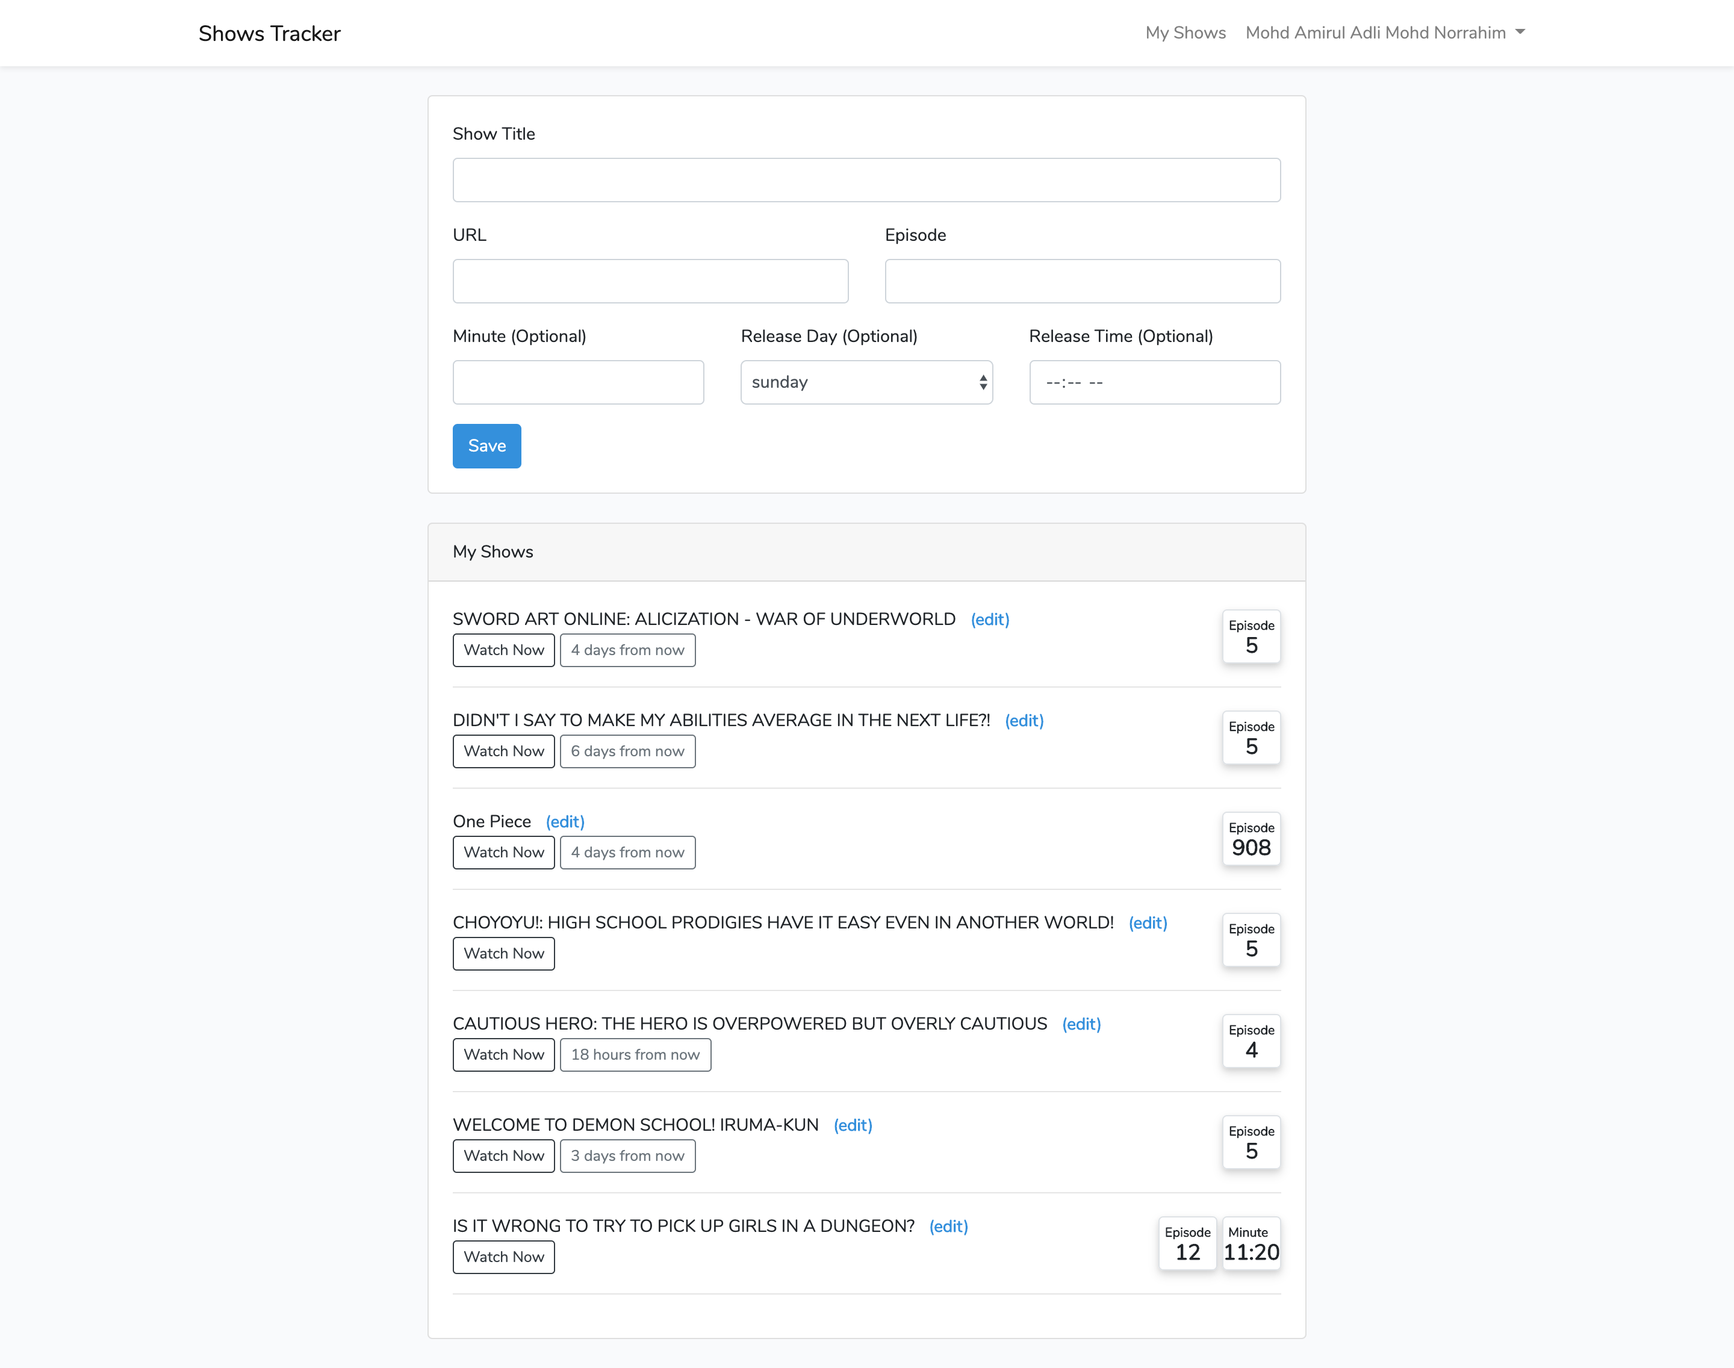Click edit next to Choyoyu! show title
This screenshot has width=1734, height=1368.
tap(1148, 922)
